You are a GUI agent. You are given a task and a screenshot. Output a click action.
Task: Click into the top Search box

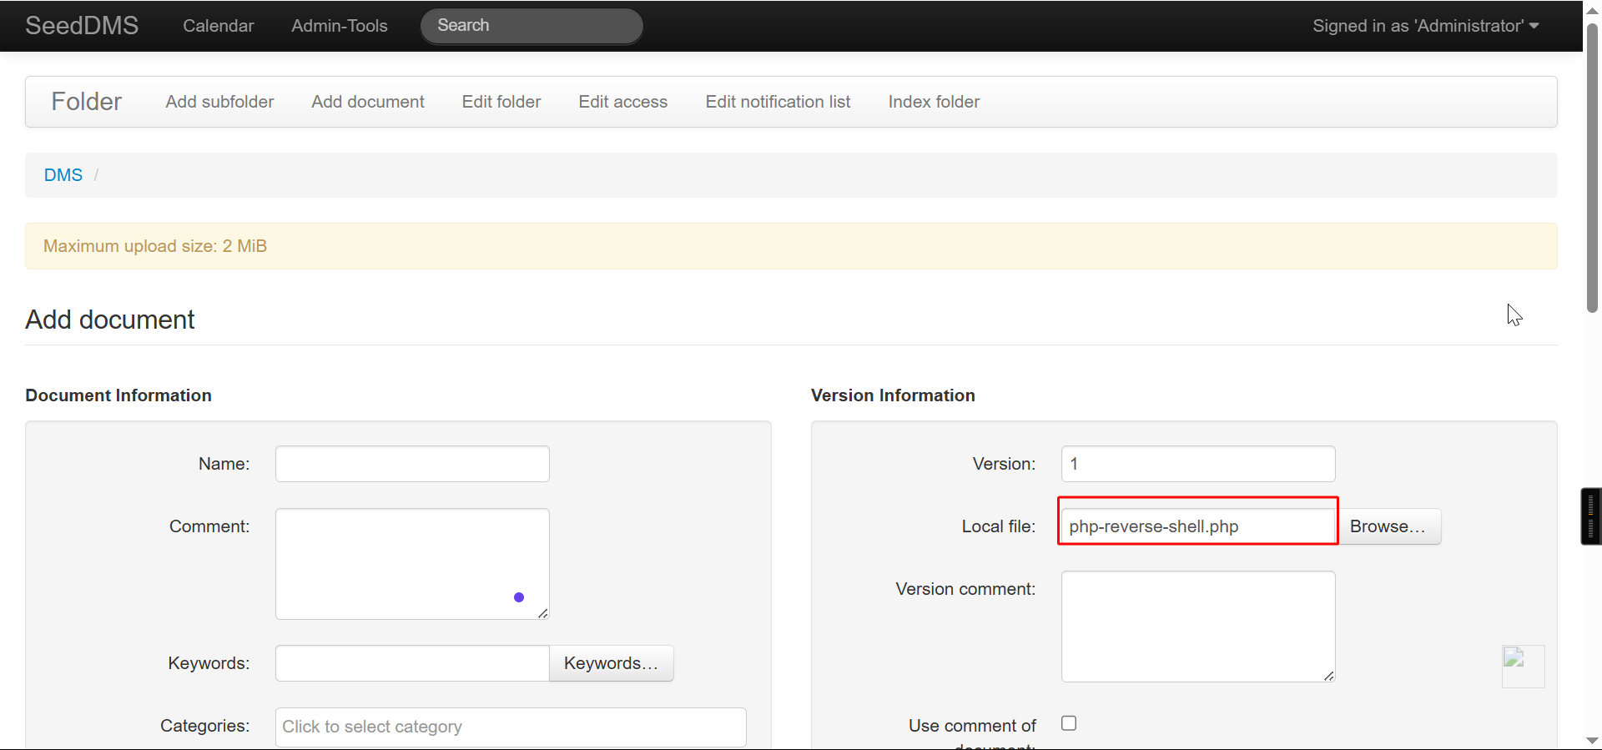[531, 26]
